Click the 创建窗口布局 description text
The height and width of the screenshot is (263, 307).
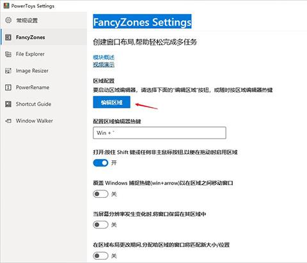145,42
